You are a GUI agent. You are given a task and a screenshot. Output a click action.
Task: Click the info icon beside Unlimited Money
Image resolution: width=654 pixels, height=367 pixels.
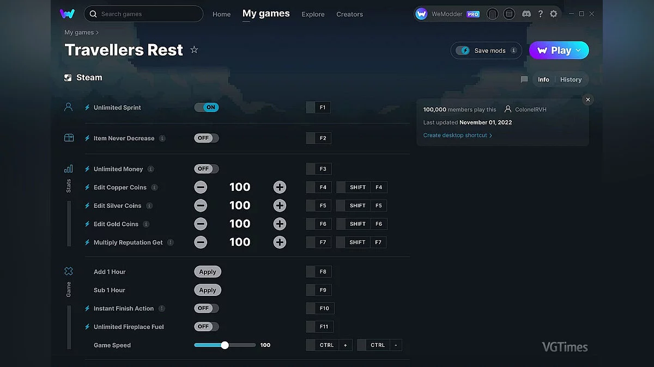pos(151,169)
